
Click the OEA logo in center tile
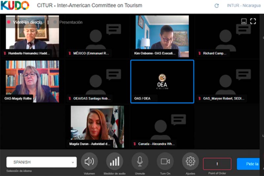coord(162,82)
